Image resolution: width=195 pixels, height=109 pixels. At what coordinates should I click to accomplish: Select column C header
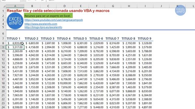[48, 6]
